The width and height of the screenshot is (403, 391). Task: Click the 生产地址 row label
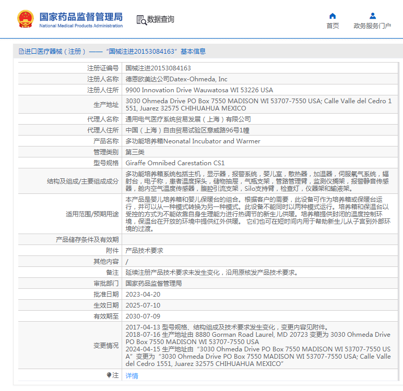point(106,105)
